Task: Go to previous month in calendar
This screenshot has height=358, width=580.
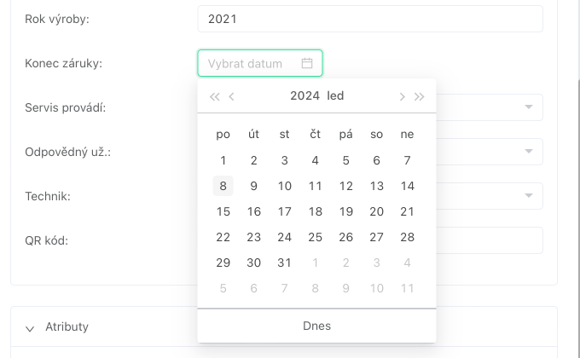Action: coord(232,96)
